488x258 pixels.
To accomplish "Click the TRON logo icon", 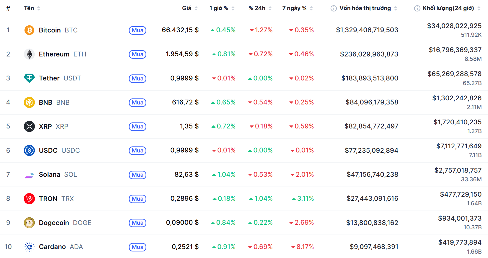I will pyautogui.click(x=29, y=199).
